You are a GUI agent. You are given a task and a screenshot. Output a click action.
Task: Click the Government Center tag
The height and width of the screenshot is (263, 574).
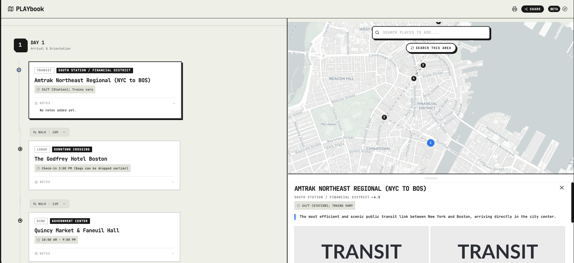point(70,221)
